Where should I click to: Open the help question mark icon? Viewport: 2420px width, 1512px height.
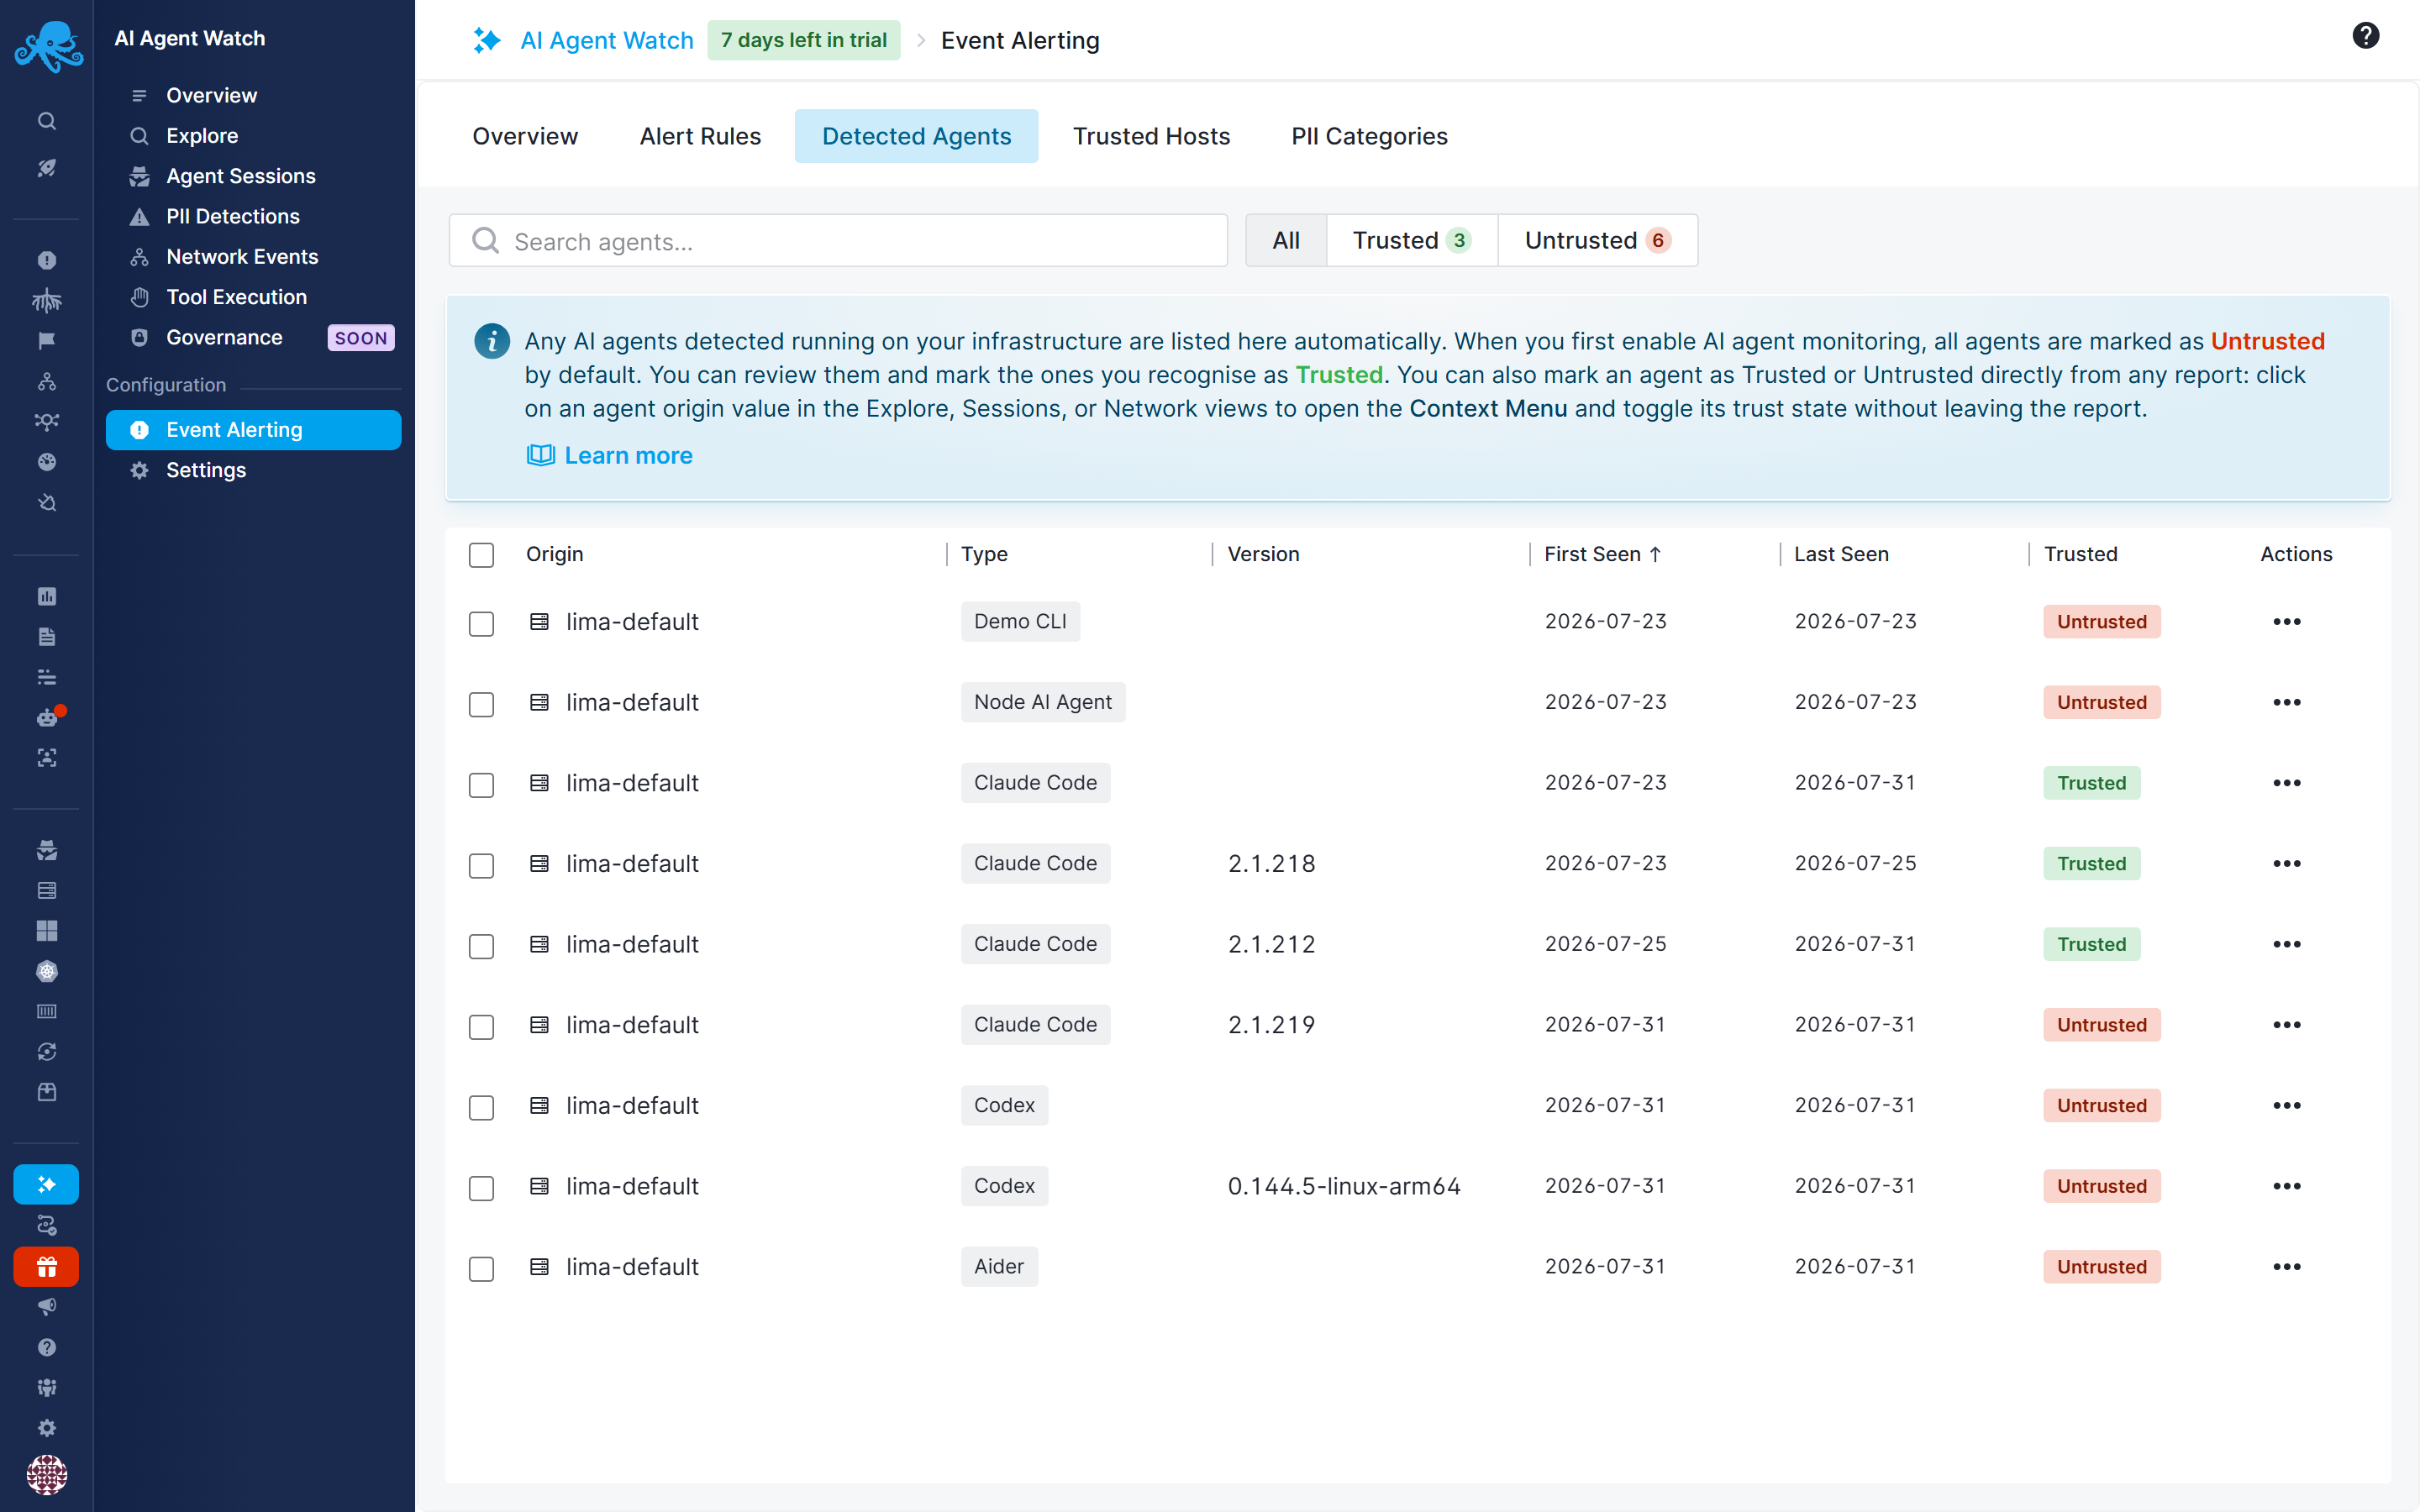click(x=2365, y=36)
